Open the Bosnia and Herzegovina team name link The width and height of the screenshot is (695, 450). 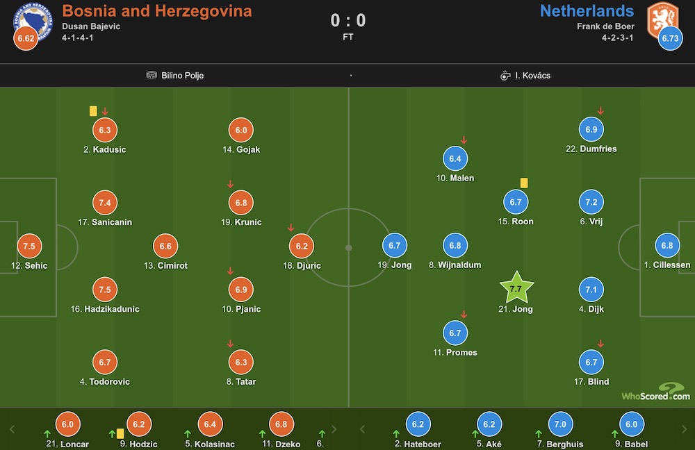(157, 11)
